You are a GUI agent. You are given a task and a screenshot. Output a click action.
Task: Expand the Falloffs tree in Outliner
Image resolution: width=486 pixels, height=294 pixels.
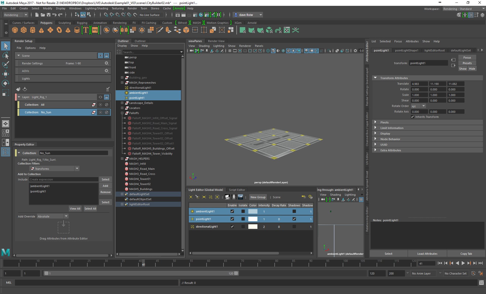pos(123,113)
